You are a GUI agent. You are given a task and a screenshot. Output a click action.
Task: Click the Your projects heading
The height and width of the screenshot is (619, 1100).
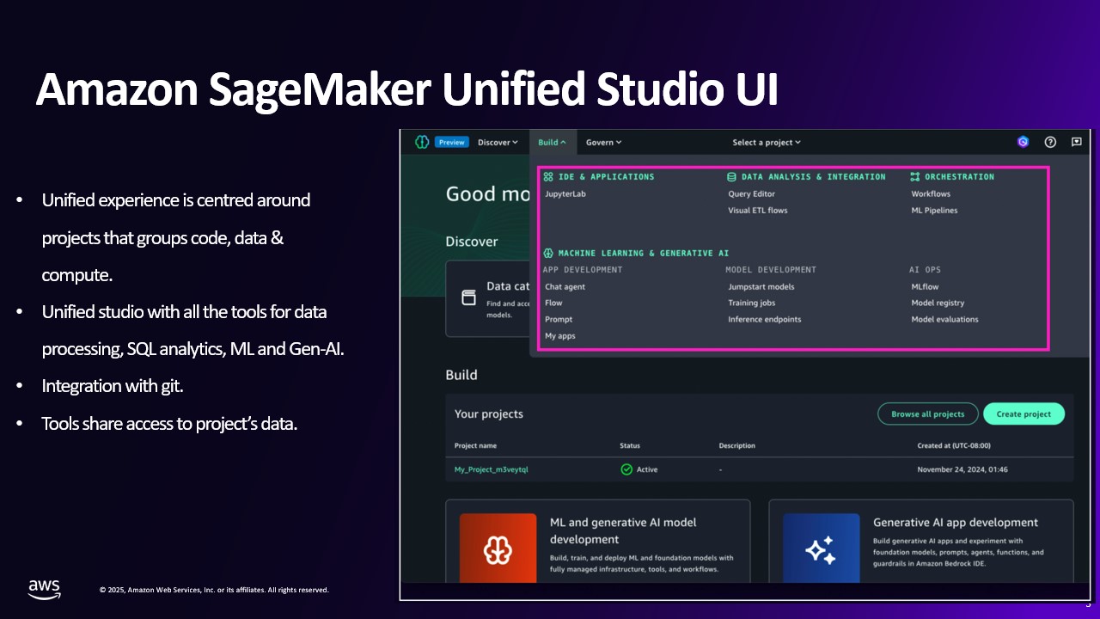tap(489, 414)
